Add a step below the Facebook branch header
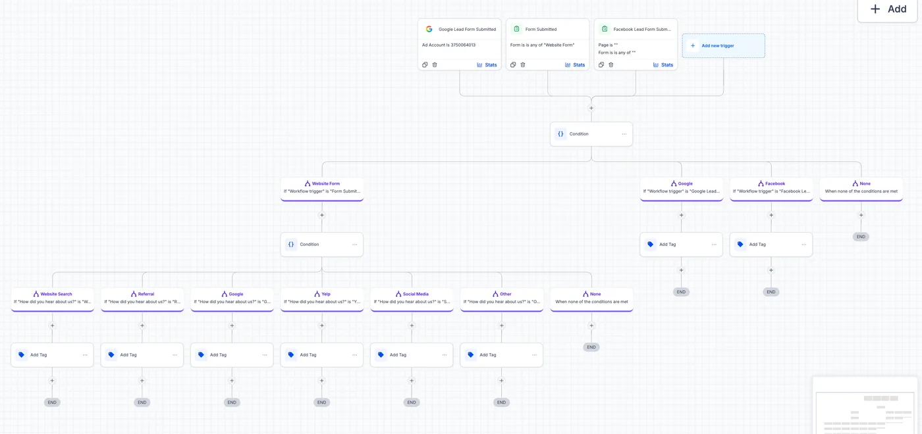 click(x=771, y=215)
